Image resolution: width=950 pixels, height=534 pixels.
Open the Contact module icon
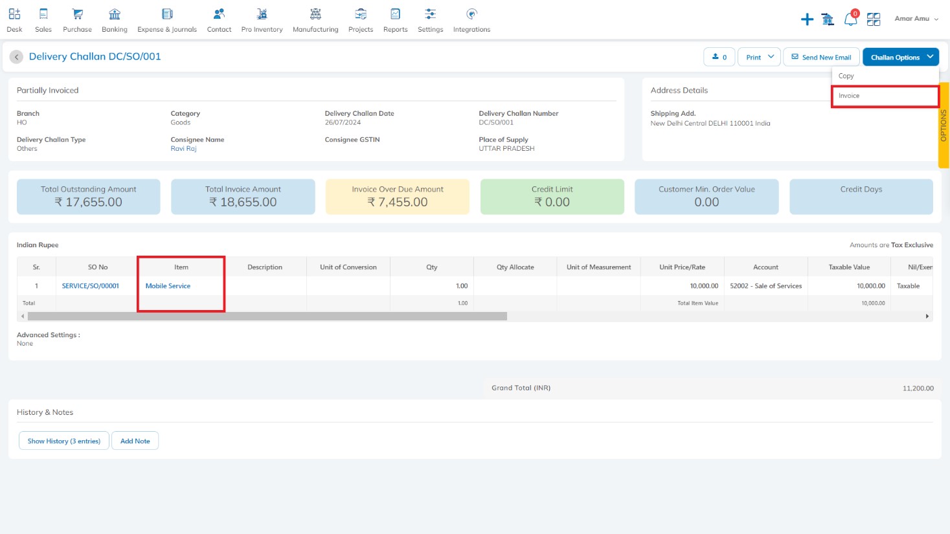[219, 14]
